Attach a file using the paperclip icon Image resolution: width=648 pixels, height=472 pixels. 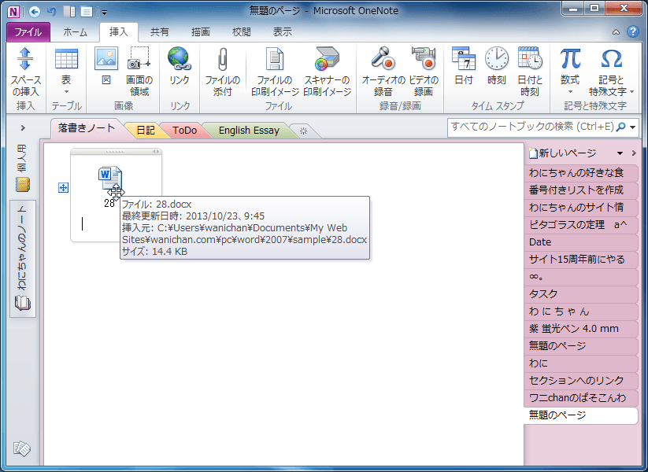point(222,72)
